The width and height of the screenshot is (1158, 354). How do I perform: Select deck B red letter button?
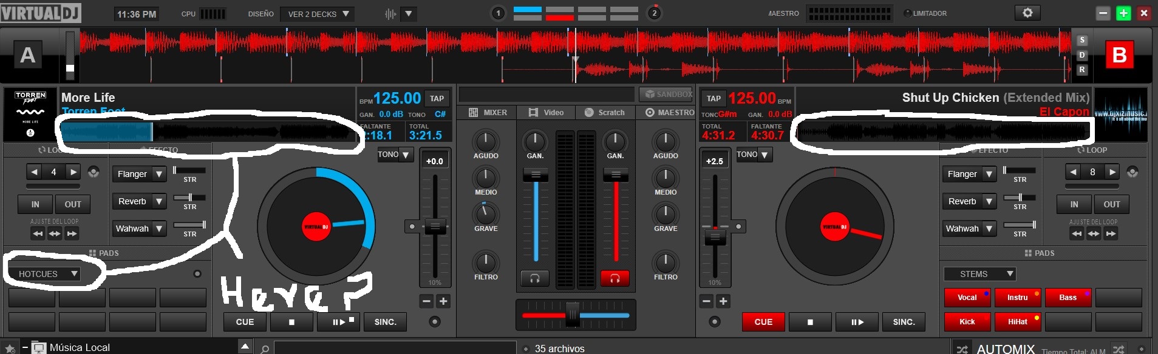(1119, 55)
